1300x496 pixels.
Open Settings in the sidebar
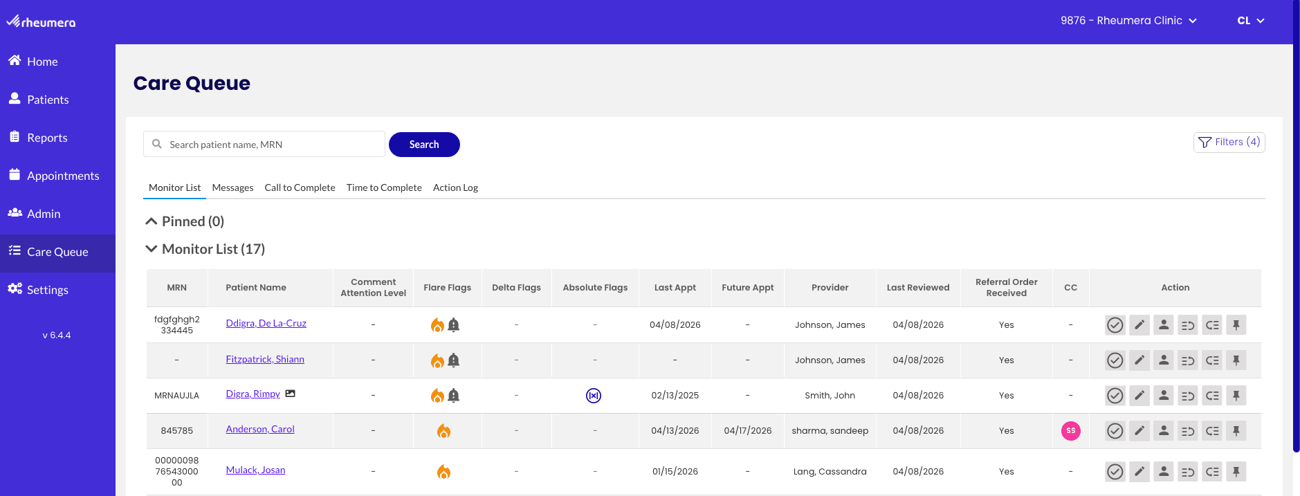click(57, 290)
